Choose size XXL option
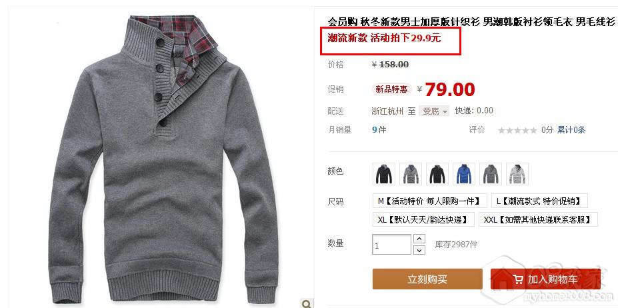 (538, 219)
